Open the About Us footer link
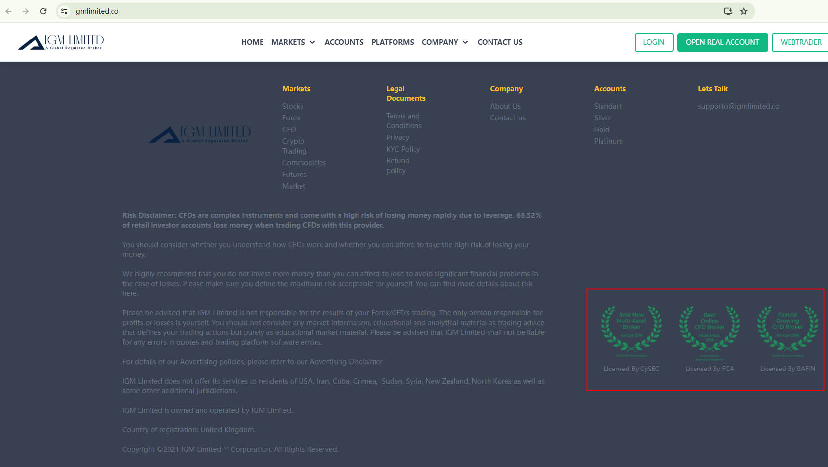 coord(506,106)
